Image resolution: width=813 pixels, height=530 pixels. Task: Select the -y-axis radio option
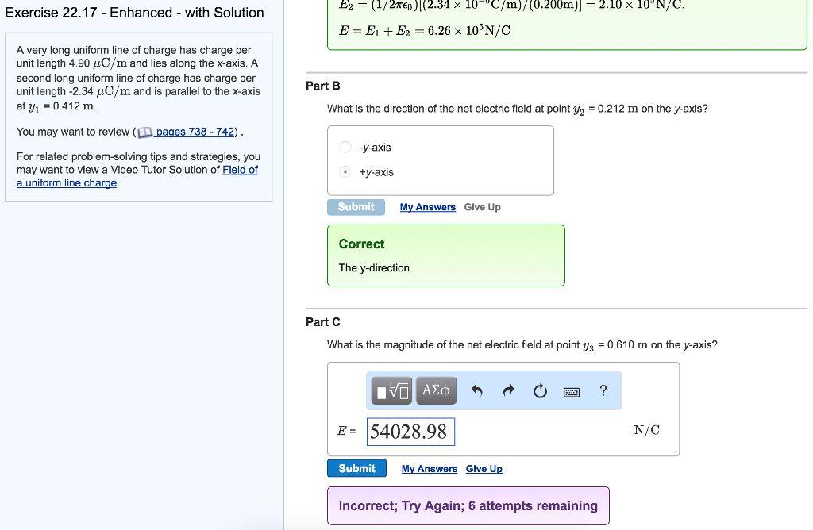click(345, 147)
